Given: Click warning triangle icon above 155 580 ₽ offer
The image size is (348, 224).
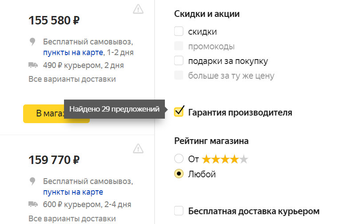Looking at the screenshot, I should pos(138,9).
